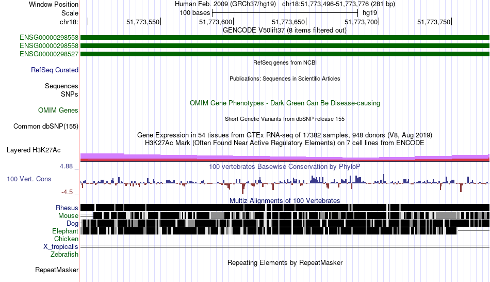The width and height of the screenshot is (490, 282).
Task: Click the purple H3K27Ac signal track
Action: 285,158
